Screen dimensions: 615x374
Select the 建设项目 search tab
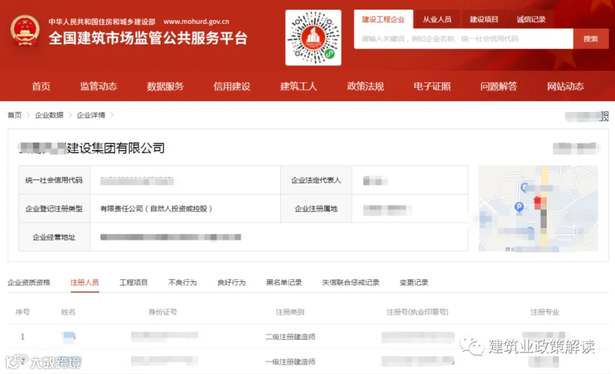[484, 19]
